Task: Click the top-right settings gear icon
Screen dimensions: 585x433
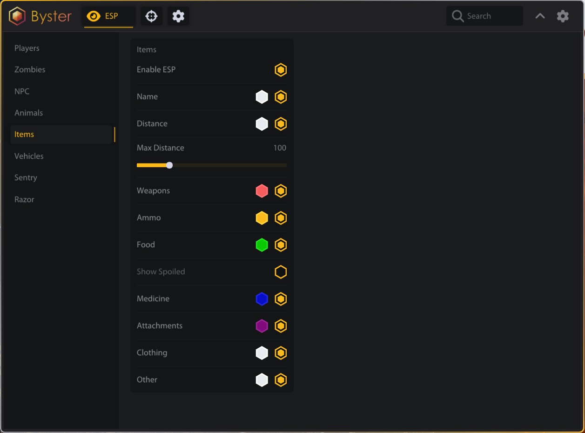Action: [563, 16]
